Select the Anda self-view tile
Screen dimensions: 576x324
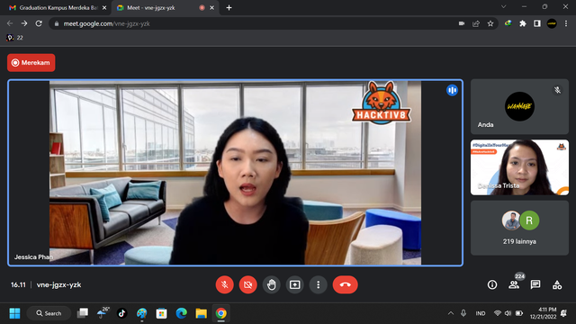(519, 106)
